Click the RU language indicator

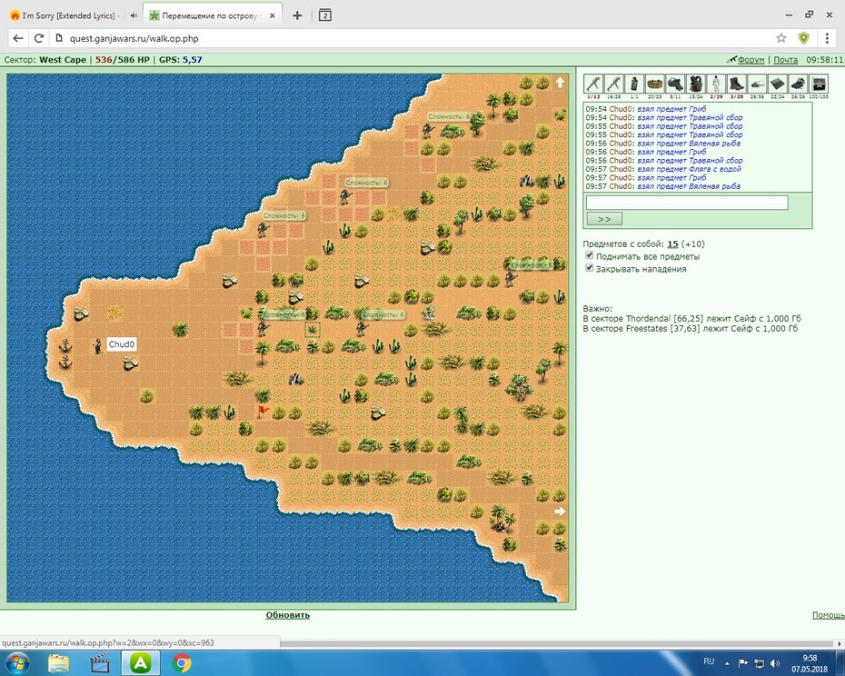pos(709,661)
